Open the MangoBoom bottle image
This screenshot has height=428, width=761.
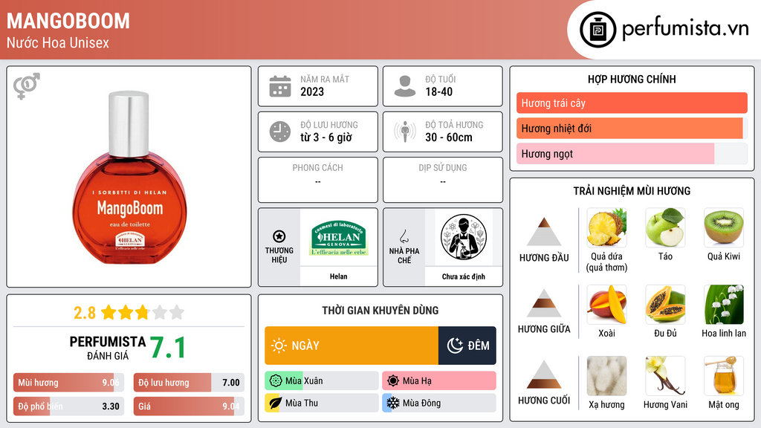(129, 177)
